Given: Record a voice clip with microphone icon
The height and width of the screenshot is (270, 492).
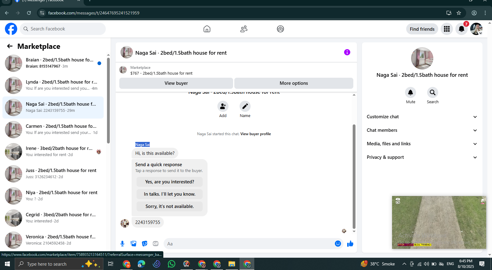Looking at the screenshot, I should click(x=122, y=244).
